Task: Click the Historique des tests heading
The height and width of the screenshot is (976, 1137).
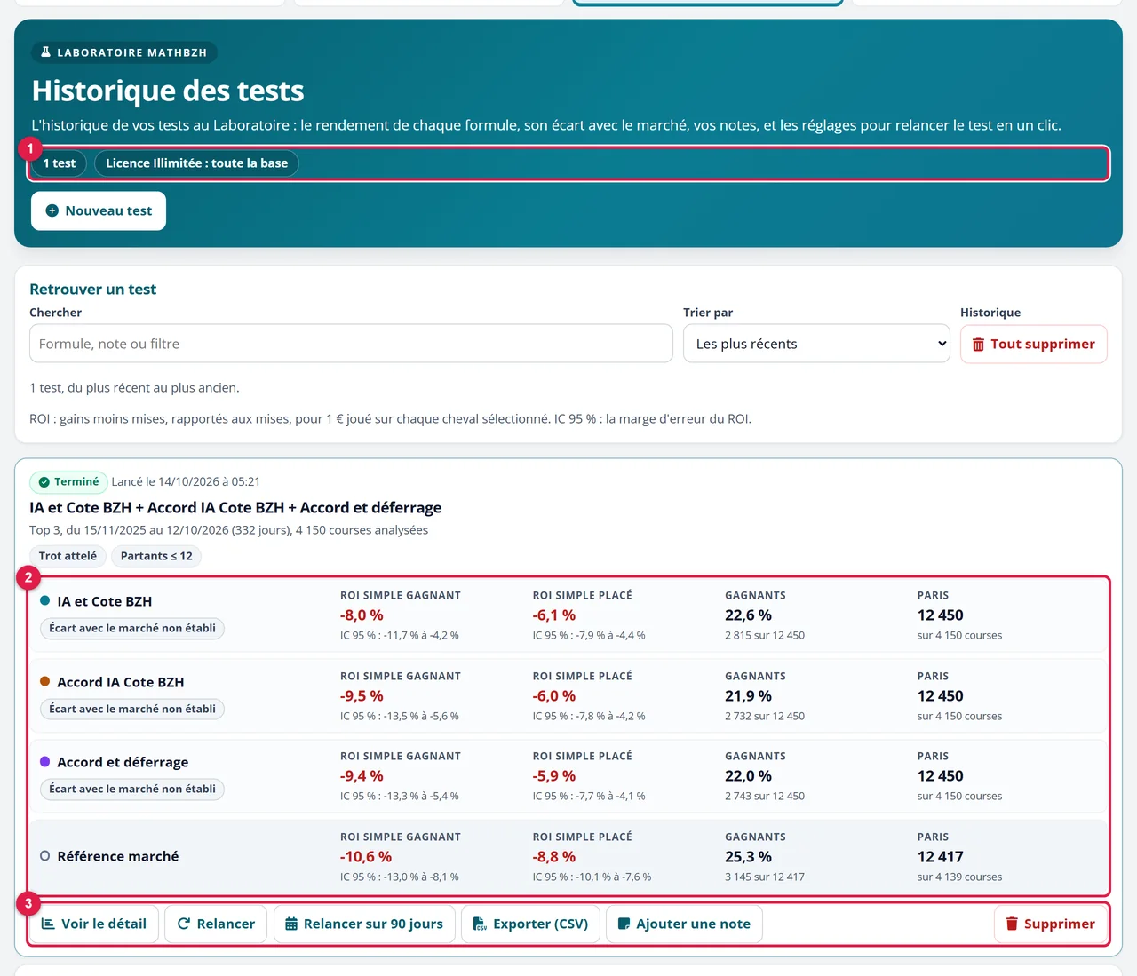Action: 168,91
